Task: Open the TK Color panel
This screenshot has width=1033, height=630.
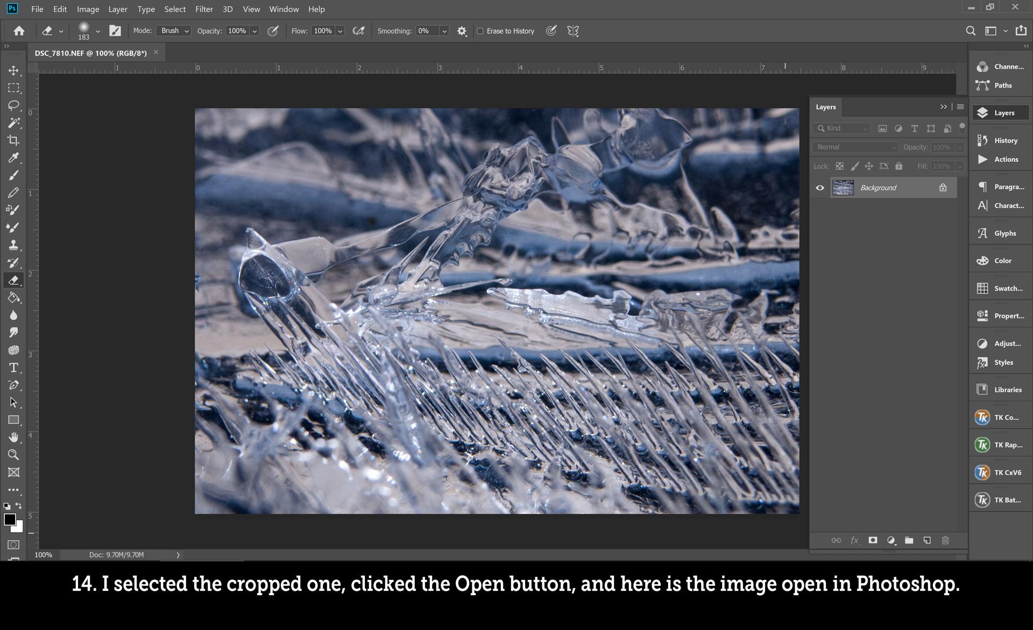Action: tap(1001, 417)
